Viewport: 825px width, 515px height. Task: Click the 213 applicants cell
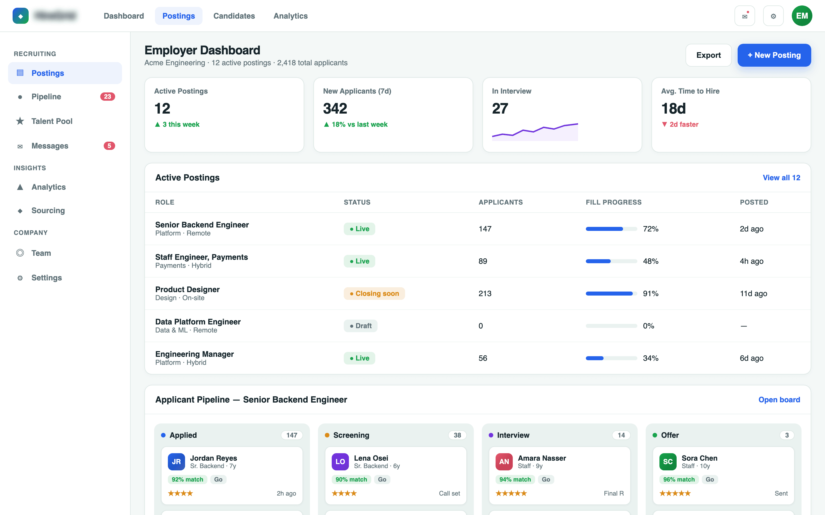(485, 294)
